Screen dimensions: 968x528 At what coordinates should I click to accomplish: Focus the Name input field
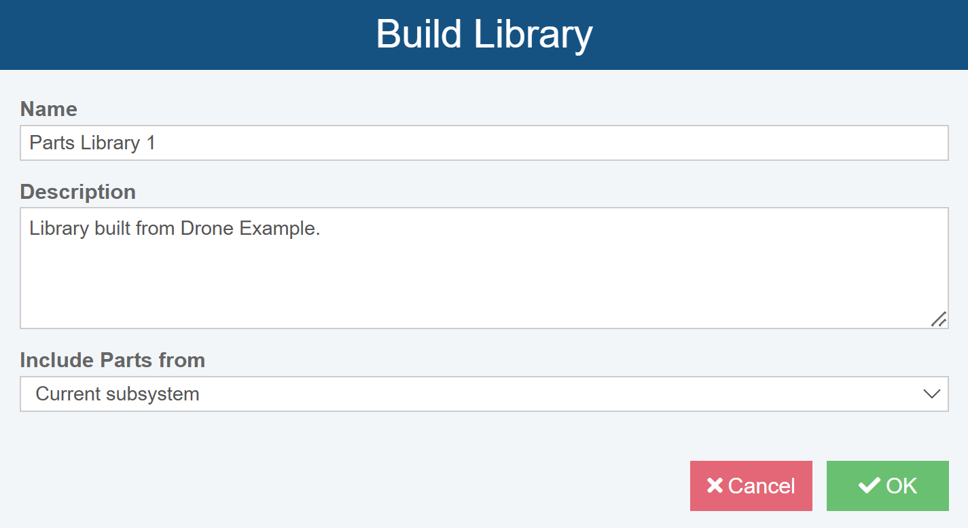click(484, 143)
